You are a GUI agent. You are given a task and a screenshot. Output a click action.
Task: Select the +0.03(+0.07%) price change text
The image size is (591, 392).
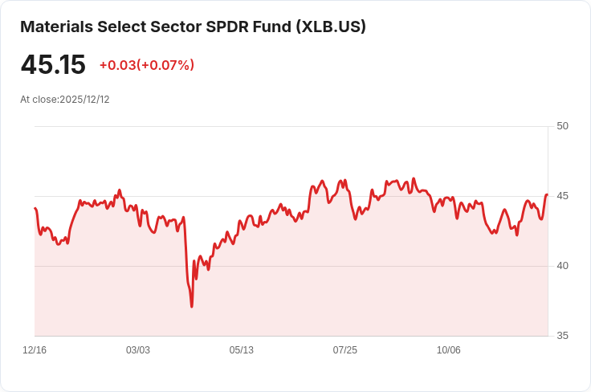147,65
